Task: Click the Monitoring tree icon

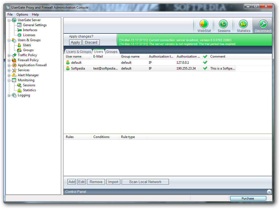Action: [x=14, y=80]
